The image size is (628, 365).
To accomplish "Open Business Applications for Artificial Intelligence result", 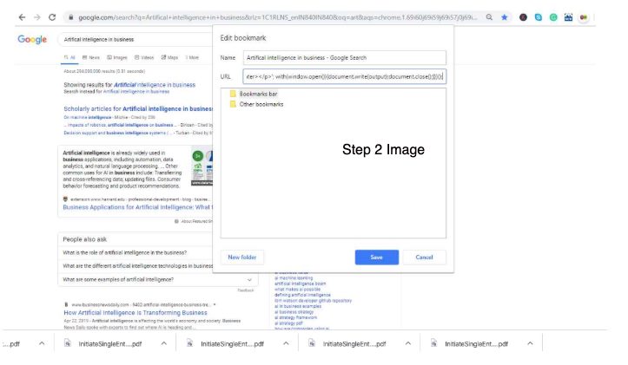I will [x=138, y=207].
